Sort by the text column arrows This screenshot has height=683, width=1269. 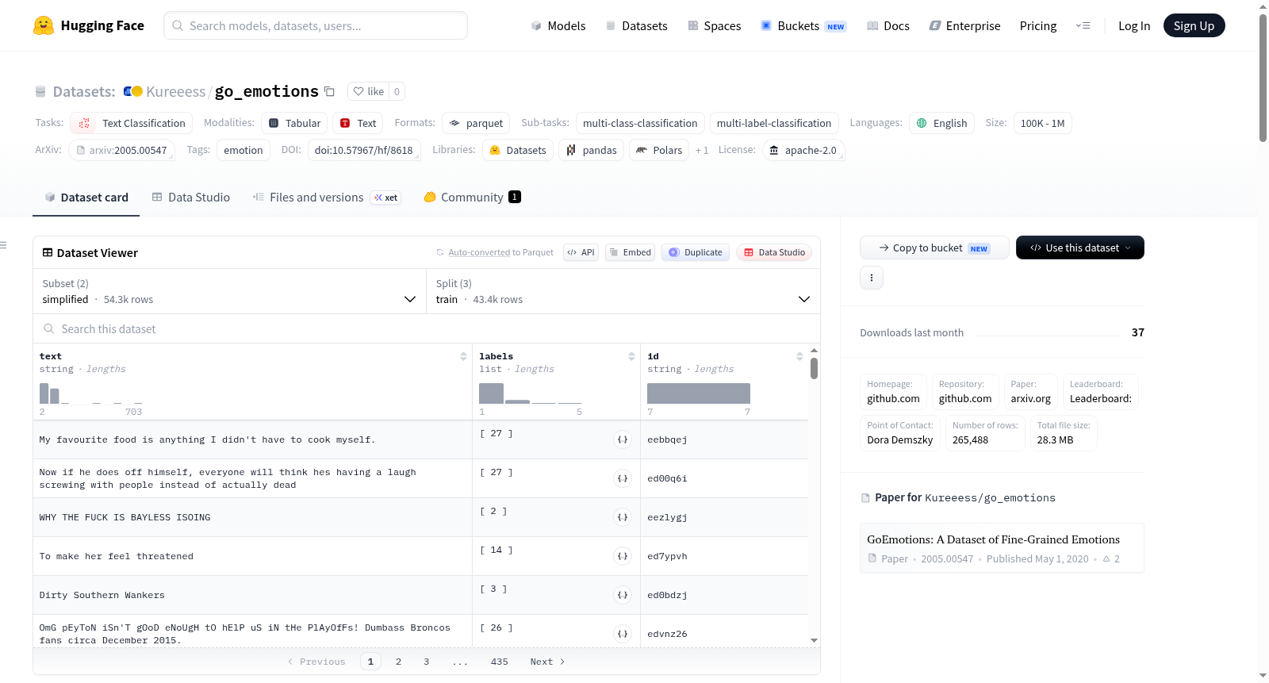click(463, 356)
